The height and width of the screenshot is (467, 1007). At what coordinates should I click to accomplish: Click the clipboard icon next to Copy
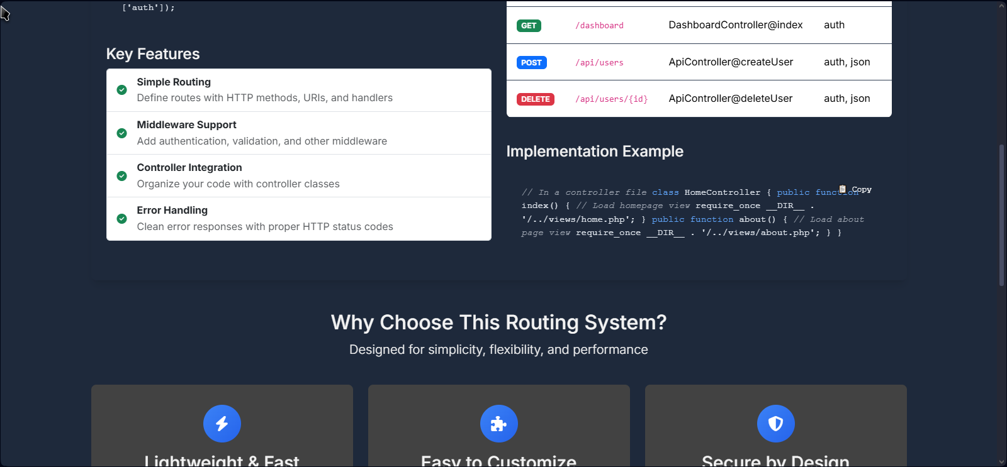coord(843,189)
